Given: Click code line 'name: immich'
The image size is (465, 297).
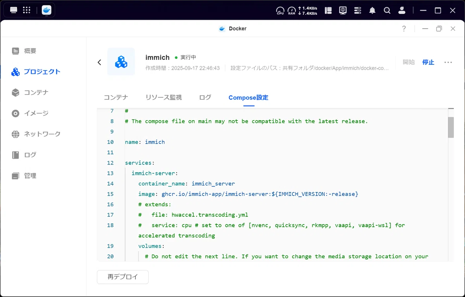Looking at the screenshot, I should point(145,142).
